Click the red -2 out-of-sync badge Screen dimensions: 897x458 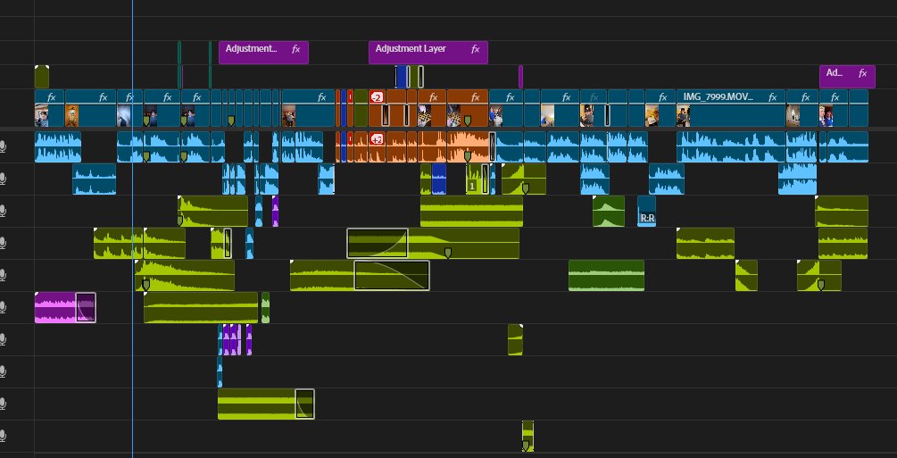(377, 96)
